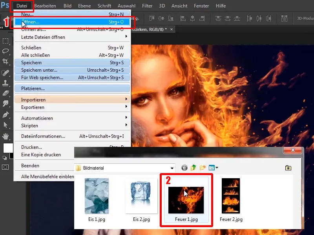
Task: Select the Path Selection arrow tool
Action: 5,125
